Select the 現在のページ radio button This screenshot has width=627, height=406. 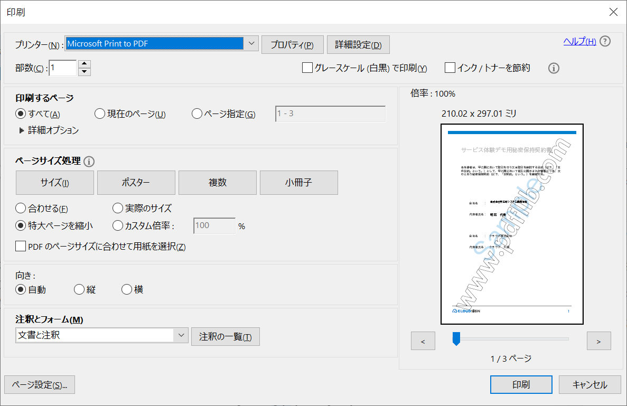(99, 114)
